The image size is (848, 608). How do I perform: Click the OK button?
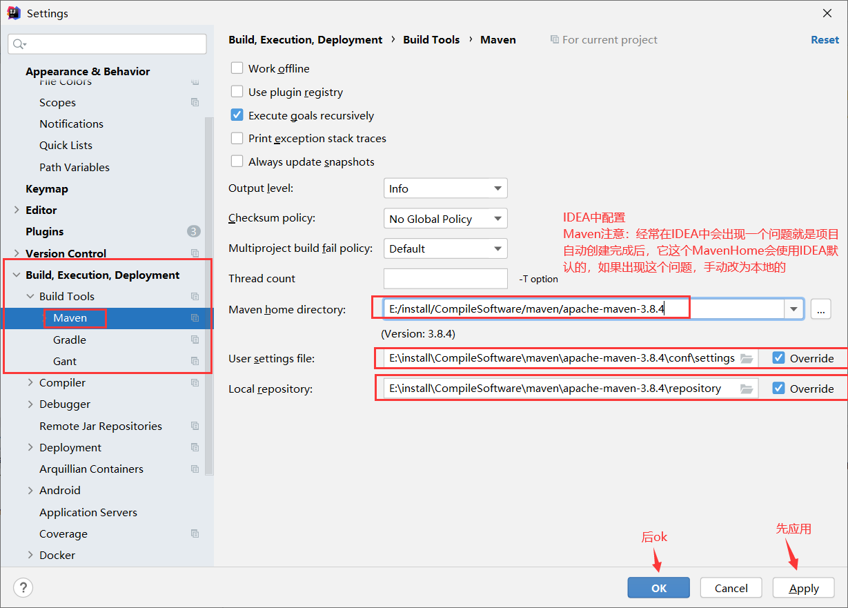(658, 588)
